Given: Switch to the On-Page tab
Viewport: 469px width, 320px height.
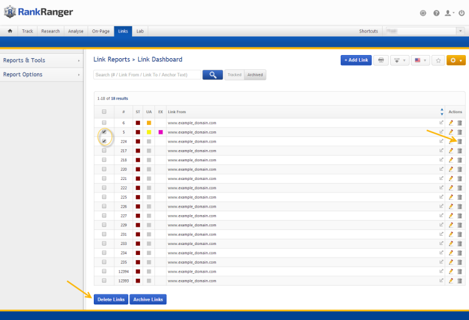Looking at the screenshot, I should tap(101, 31).
